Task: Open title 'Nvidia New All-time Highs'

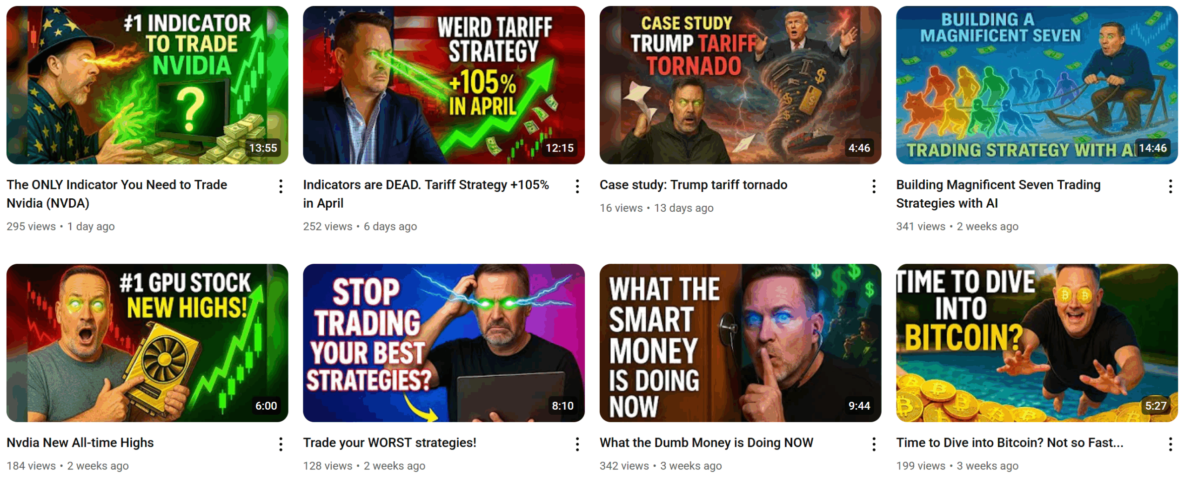Action: click(80, 443)
